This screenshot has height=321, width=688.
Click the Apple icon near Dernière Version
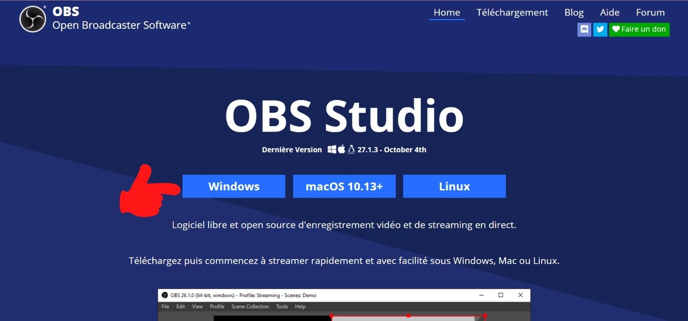(341, 149)
